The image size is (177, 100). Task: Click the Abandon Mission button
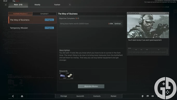coord(91,86)
